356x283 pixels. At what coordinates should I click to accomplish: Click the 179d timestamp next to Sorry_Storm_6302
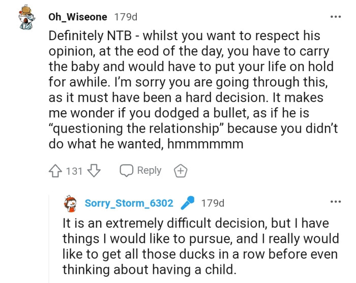pyautogui.click(x=213, y=203)
